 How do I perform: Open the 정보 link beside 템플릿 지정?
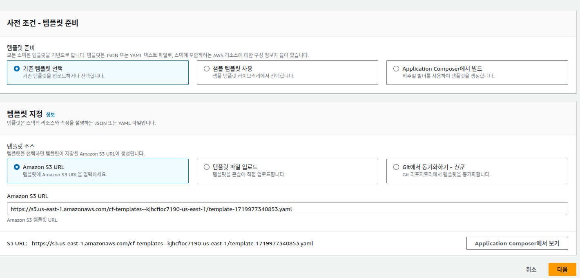50,115
